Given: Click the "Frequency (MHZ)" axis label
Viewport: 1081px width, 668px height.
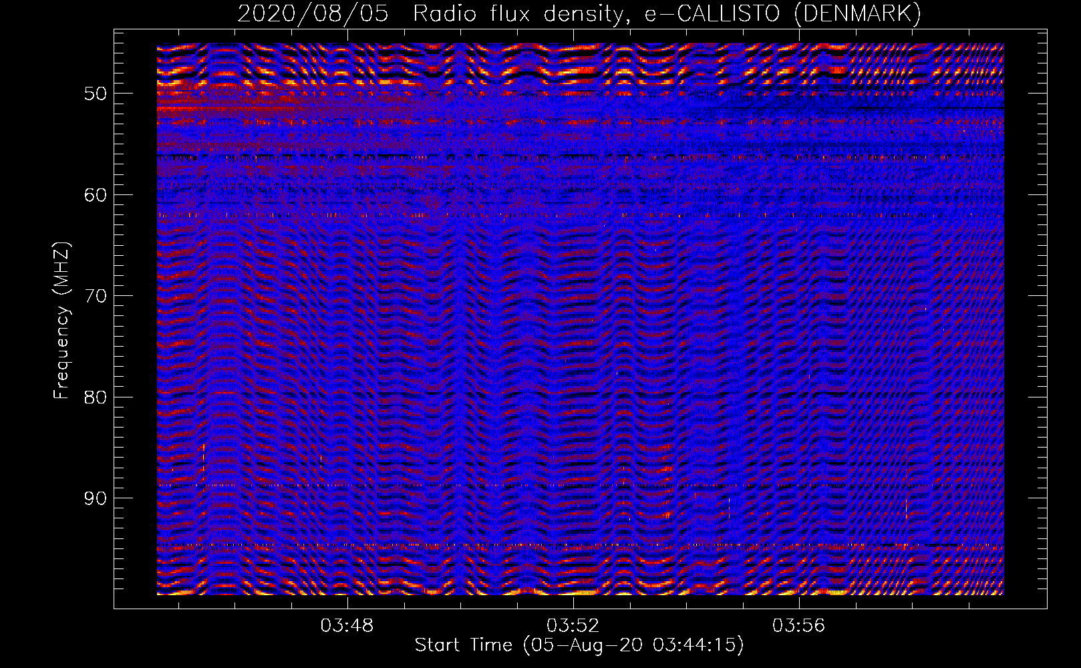Looking at the screenshot, I should click(x=61, y=321).
